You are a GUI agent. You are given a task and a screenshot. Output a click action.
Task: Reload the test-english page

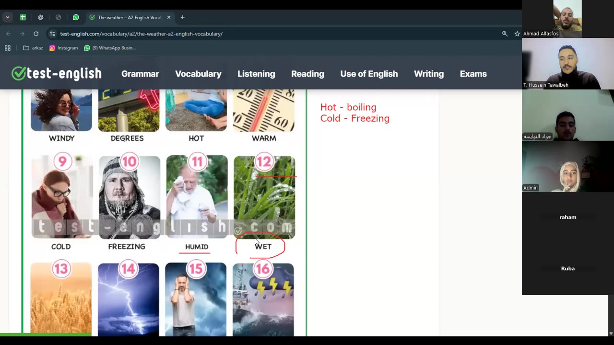(x=36, y=34)
